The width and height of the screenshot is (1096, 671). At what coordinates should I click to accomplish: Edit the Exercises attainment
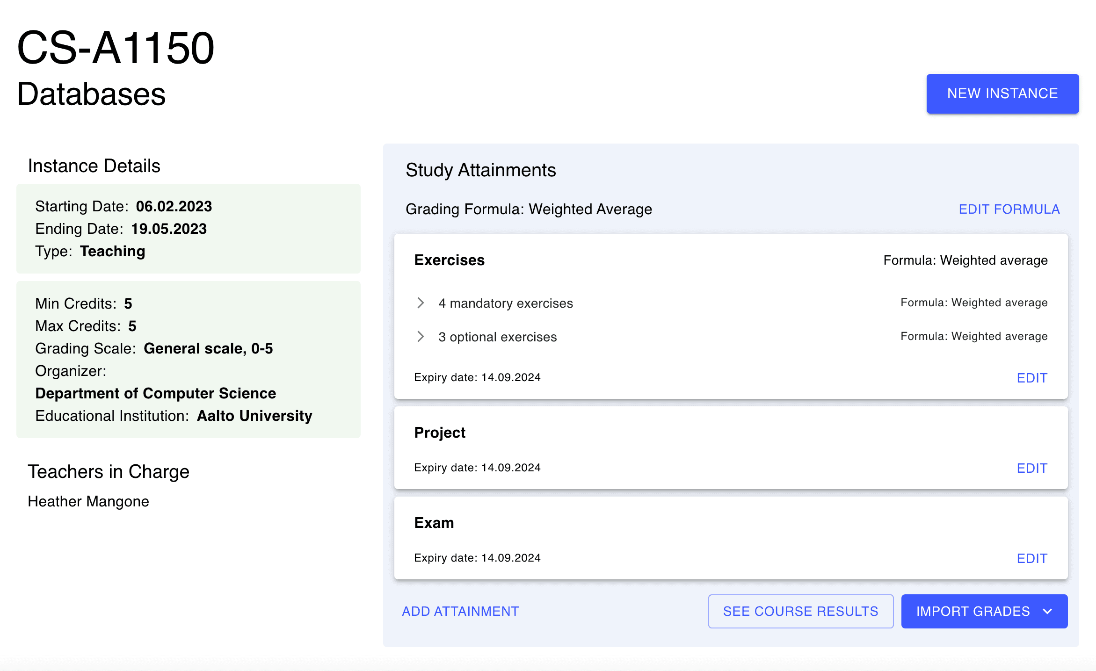click(1031, 378)
